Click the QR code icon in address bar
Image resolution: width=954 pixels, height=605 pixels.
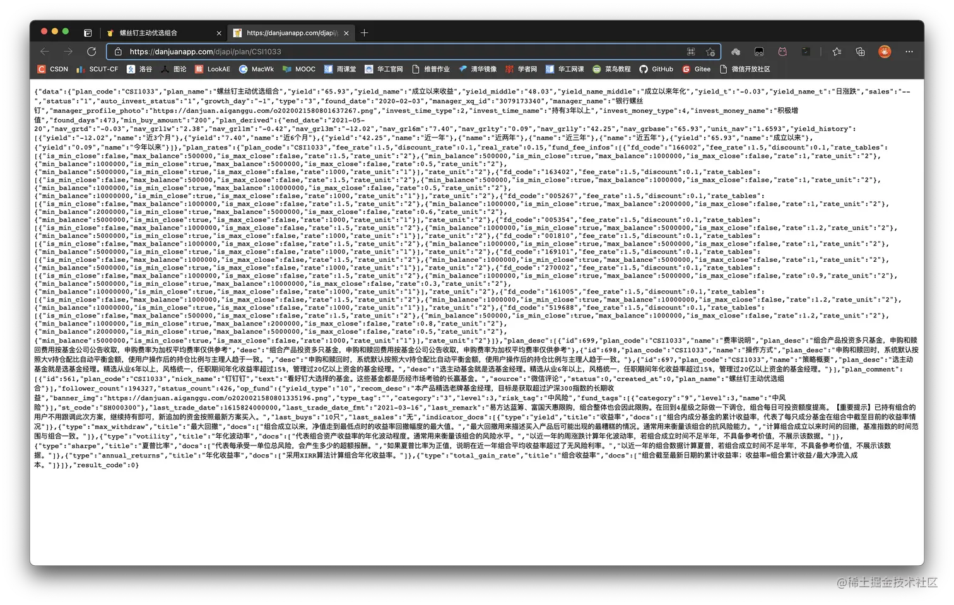pos(691,52)
